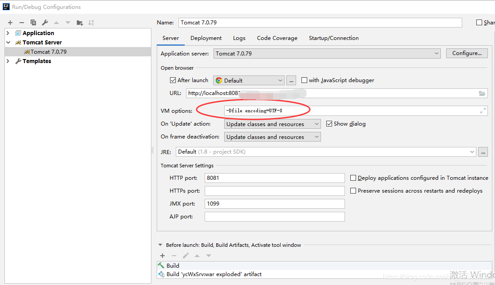
Task: Edit selected before launch task
Action: click(x=186, y=256)
